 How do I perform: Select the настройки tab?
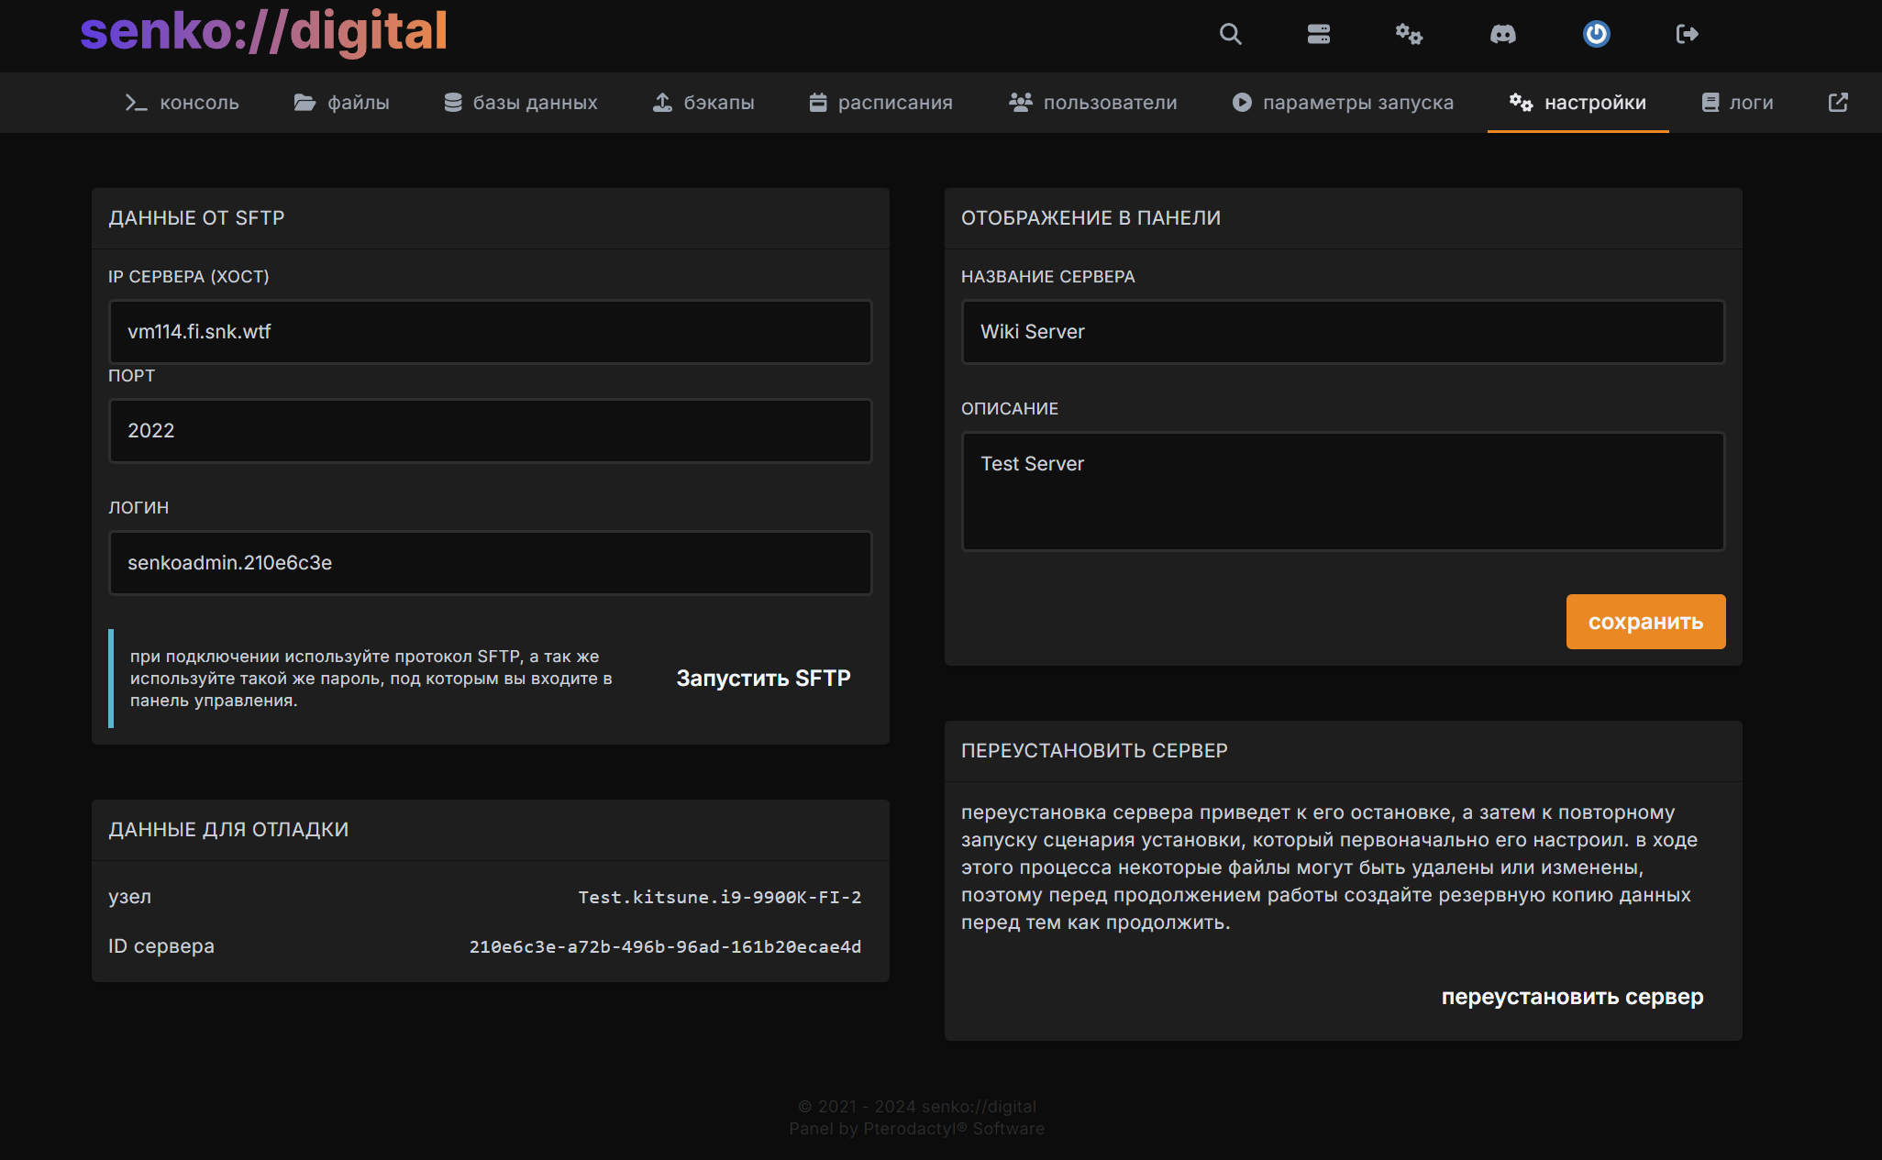tap(1578, 103)
